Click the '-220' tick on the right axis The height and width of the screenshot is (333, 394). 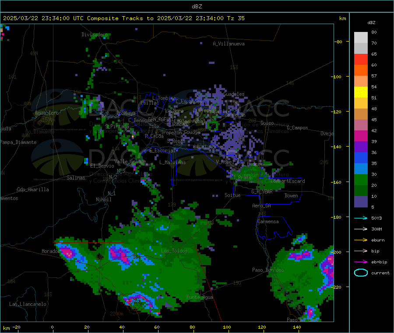(336, 287)
